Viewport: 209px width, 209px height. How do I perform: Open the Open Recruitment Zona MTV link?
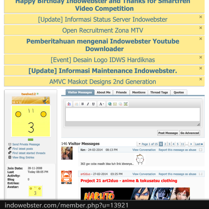[x=103, y=30]
